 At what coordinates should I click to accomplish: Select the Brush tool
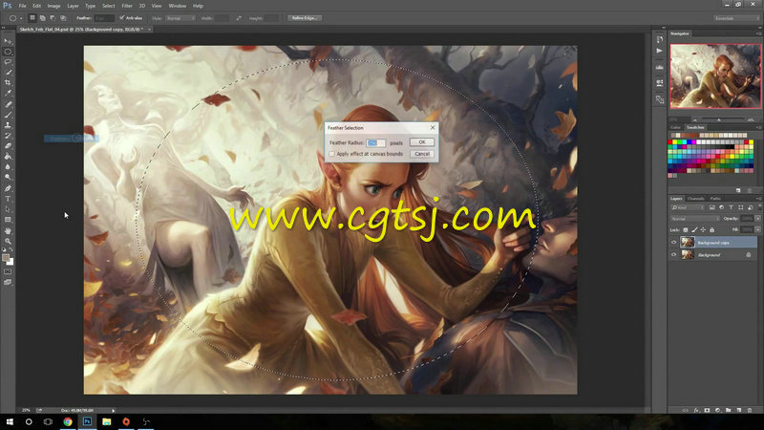pos(8,115)
